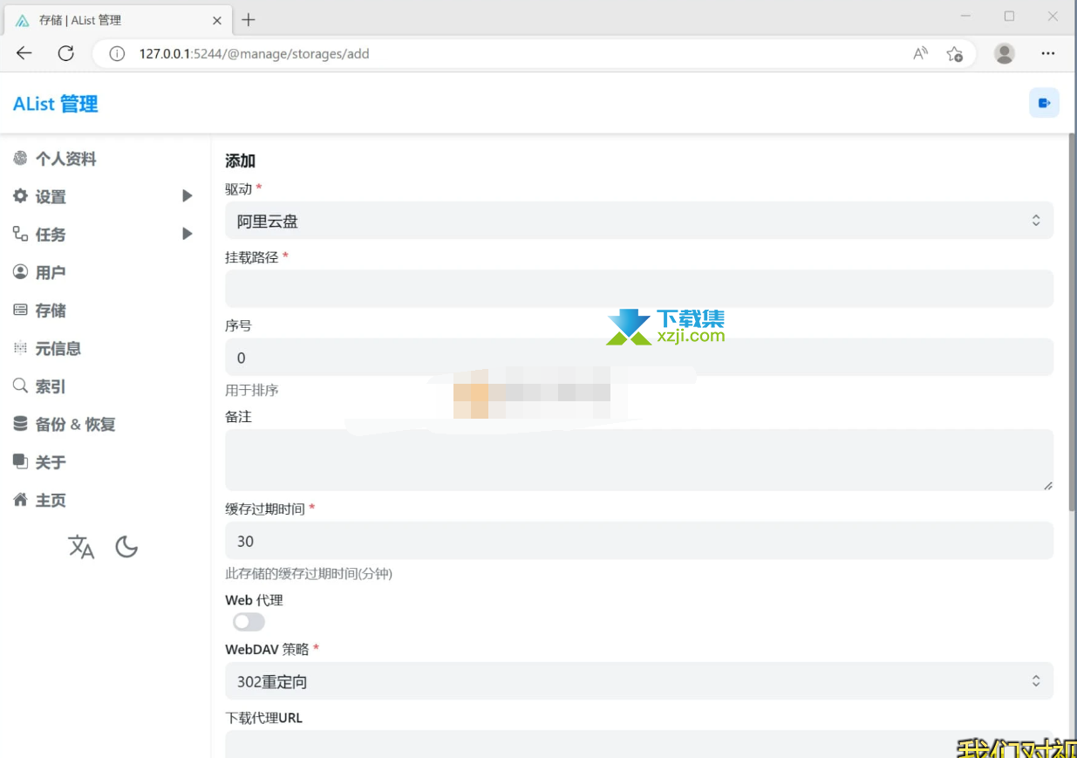This screenshot has height=758, width=1077.
Task: Open the 驱动 dropdown showing 阿里云盘
Action: click(x=639, y=221)
